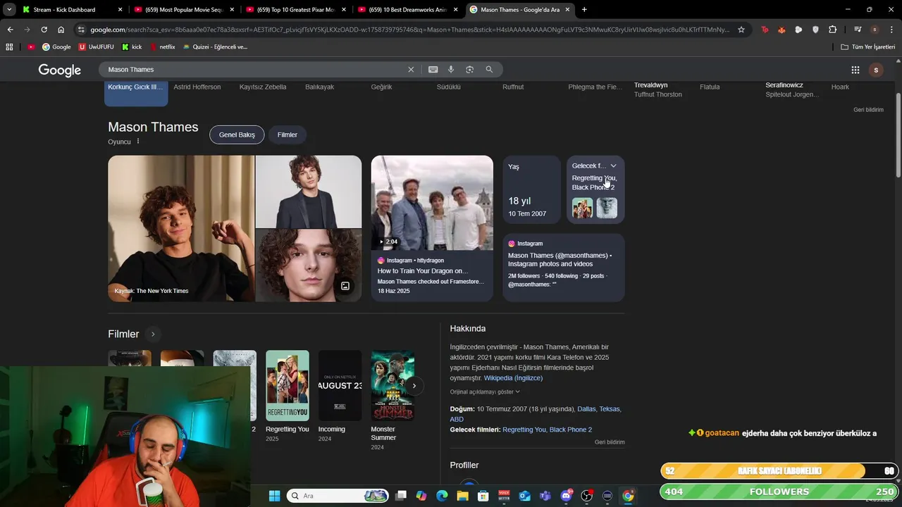Open Microsoft Teams from the taskbar
902x507 pixels.
[545, 496]
